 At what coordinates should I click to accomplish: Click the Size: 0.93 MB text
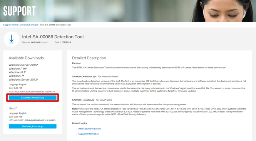coord(15,117)
